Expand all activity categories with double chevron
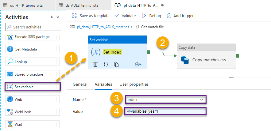271x131 pixels. pyautogui.click(x=52, y=17)
